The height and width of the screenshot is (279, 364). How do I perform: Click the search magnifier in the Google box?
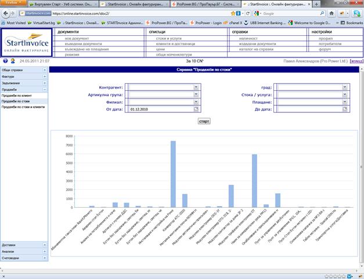click(x=322, y=13)
